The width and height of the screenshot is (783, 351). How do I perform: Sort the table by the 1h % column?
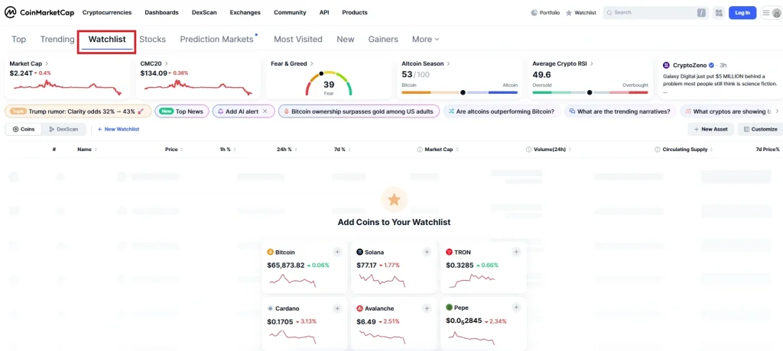pos(228,150)
